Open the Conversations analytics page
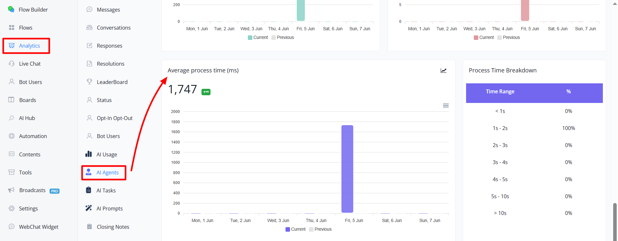This screenshot has width=618, height=241. 114,28
